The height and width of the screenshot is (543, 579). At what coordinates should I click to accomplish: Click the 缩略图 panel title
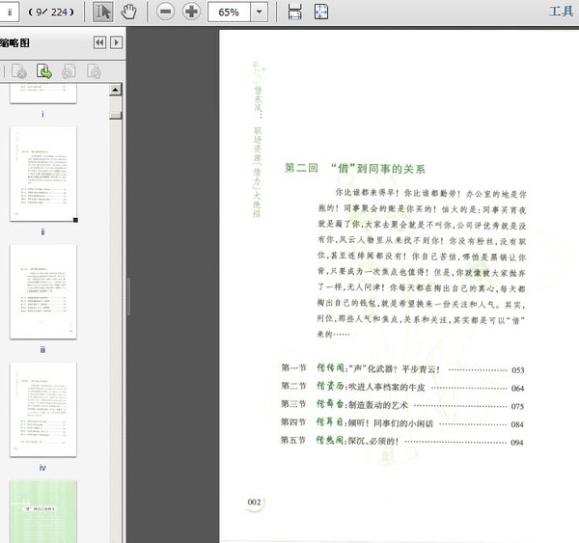tap(14, 43)
